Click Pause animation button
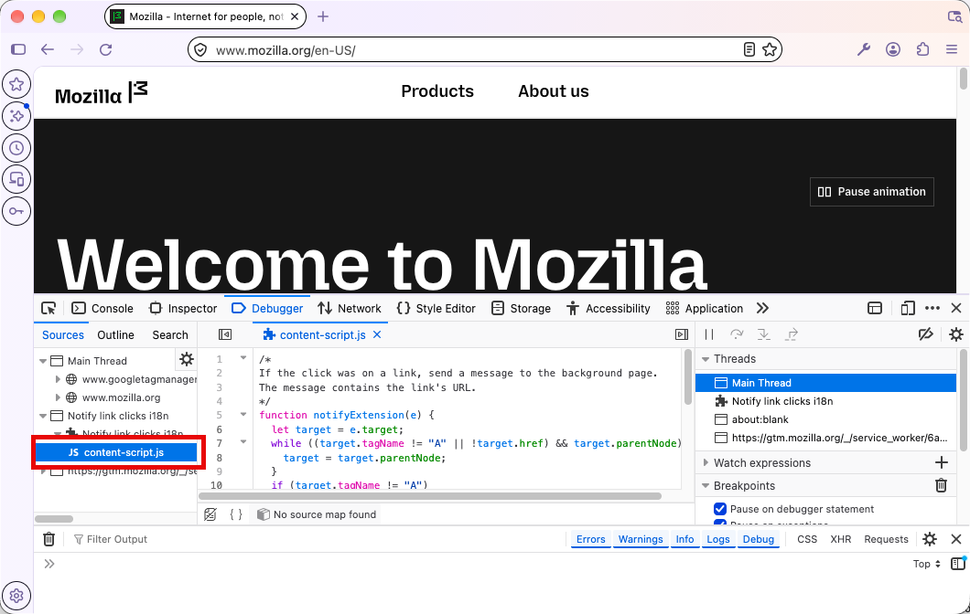Screen dimensions: 970x614 point(872,192)
